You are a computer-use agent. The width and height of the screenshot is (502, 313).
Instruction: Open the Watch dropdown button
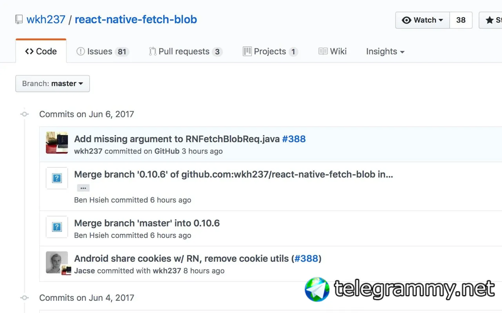(x=422, y=20)
